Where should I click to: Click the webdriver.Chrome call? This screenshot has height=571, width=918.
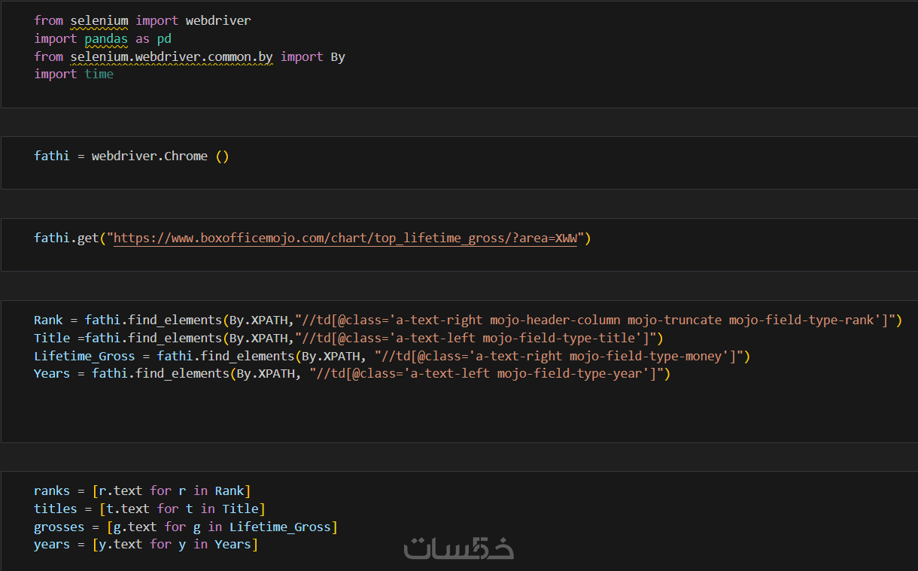tap(149, 156)
